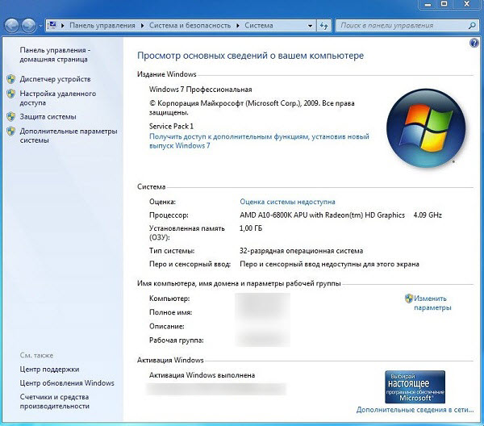The height and width of the screenshot is (426, 484).
Task: Maximize the System window
Action: click(444, 4)
